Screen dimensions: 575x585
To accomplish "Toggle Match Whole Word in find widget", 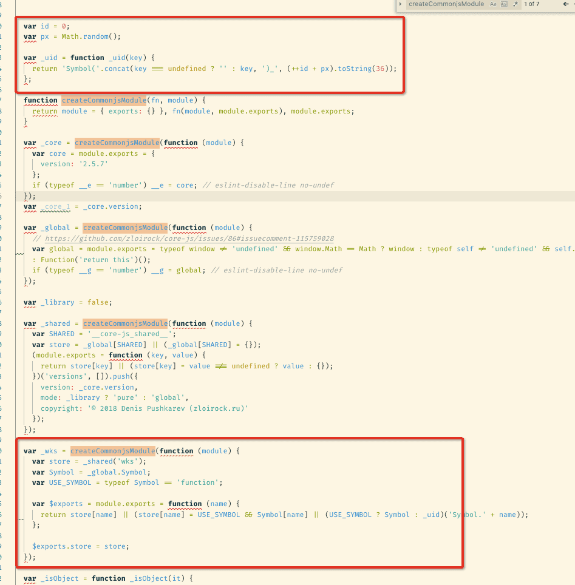I will pos(503,4).
